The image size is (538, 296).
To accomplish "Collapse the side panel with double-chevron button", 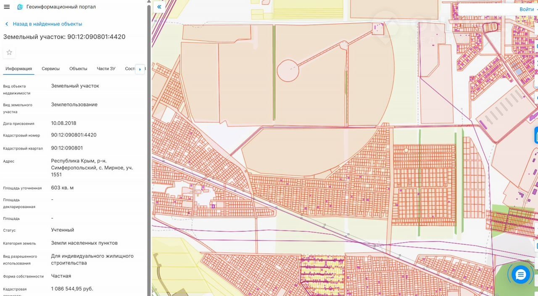I will (159, 7).
